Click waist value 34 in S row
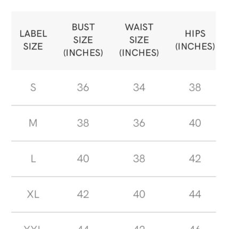The height and width of the screenshot is (229, 229). (x=139, y=87)
